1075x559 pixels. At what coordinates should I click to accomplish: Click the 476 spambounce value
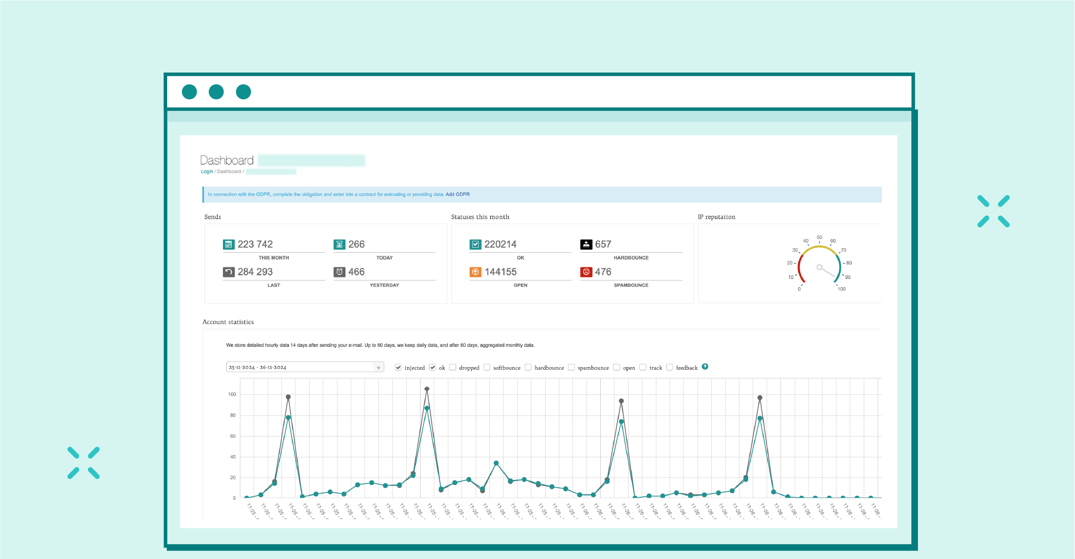603,272
